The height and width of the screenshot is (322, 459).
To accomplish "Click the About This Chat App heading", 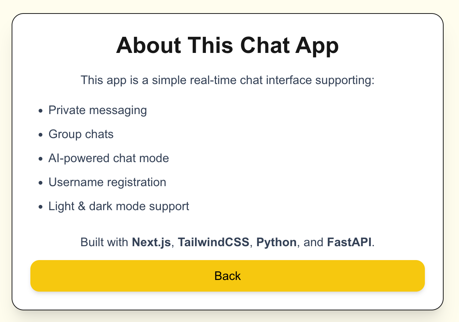I will (228, 45).
